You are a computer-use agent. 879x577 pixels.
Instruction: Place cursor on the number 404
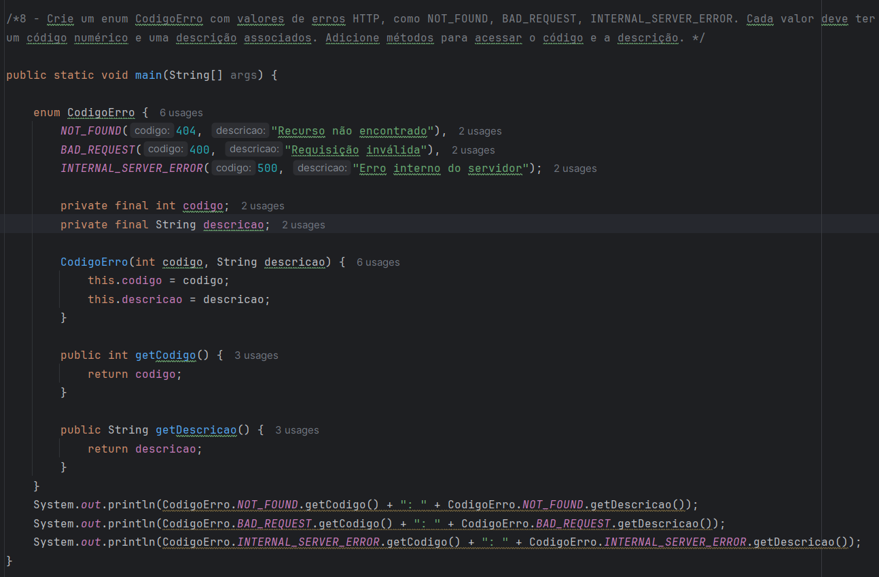[186, 131]
